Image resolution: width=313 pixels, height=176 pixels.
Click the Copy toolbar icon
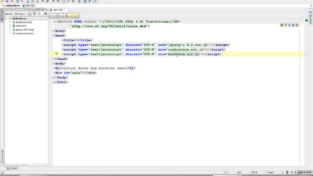(x=33, y=1)
